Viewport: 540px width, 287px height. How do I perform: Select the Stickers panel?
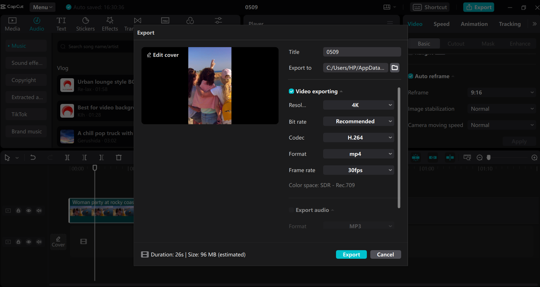85,23
